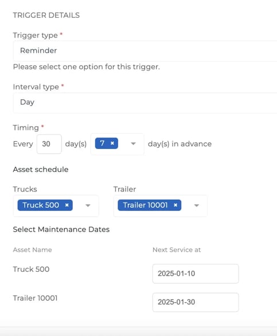The image size is (277, 336).
Task: Click the Select Maintenance Dates heading
Action: tap(61, 229)
